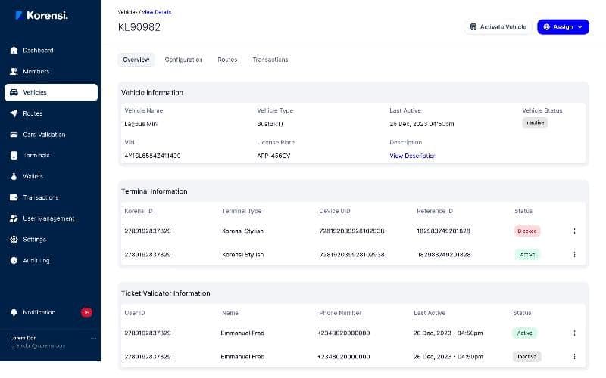
Task: Open Card Validation icon in sidebar
Action: pos(14,135)
